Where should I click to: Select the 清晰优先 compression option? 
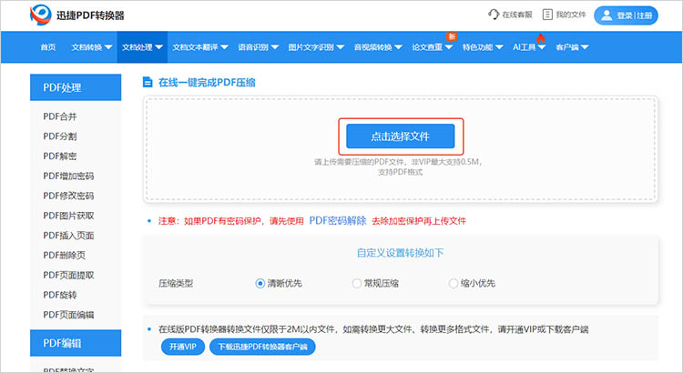tap(279, 283)
